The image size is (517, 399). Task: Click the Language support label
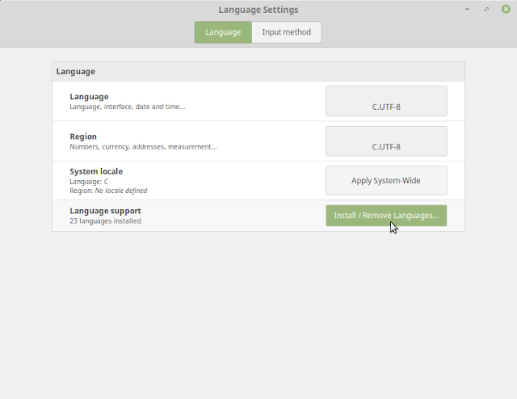point(105,211)
